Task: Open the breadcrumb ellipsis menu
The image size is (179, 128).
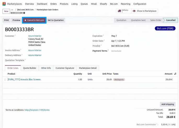Action: 12,10
